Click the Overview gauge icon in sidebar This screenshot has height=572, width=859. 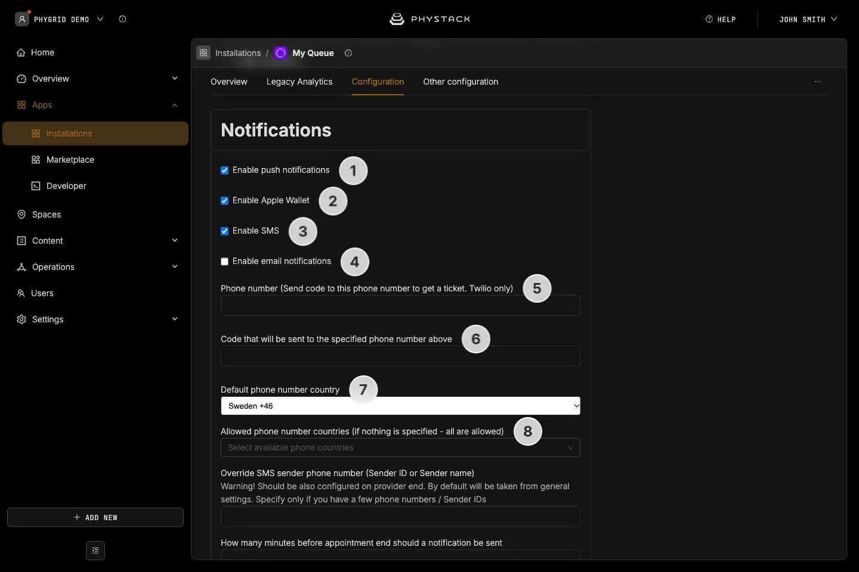pos(21,79)
